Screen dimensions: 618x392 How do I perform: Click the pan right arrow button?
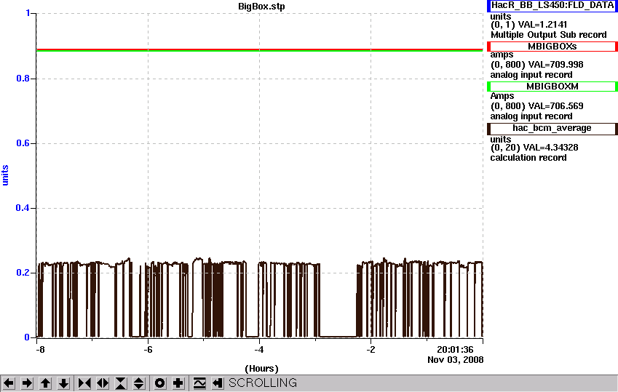pos(27,383)
